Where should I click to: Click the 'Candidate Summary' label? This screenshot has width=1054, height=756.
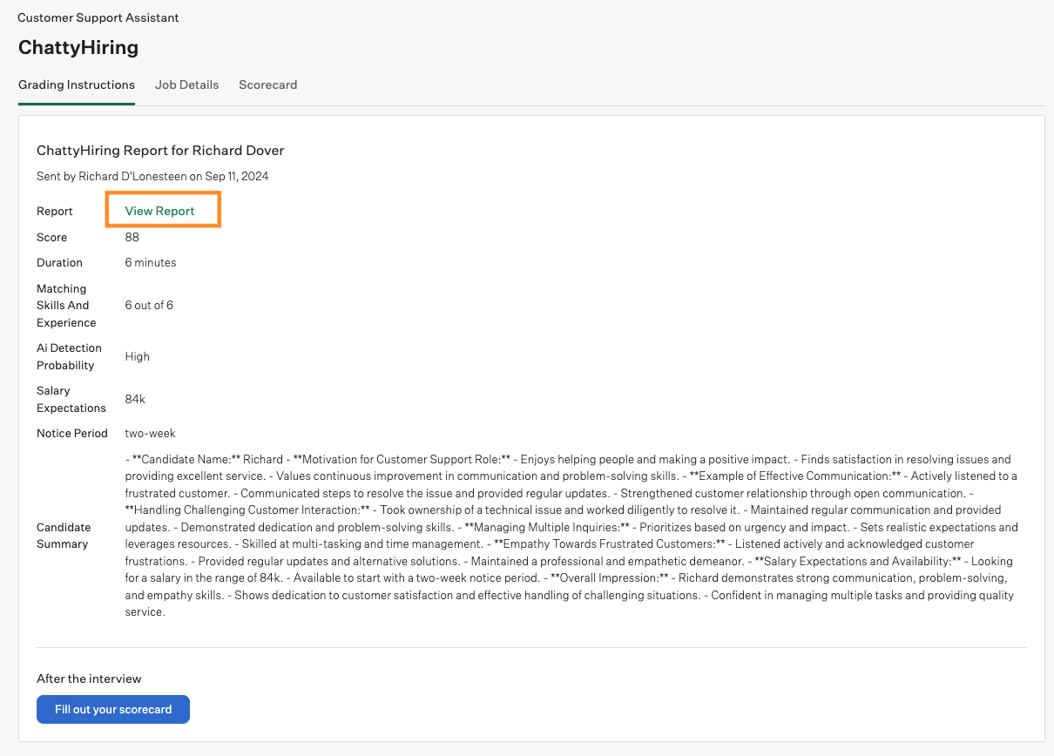pos(64,536)
